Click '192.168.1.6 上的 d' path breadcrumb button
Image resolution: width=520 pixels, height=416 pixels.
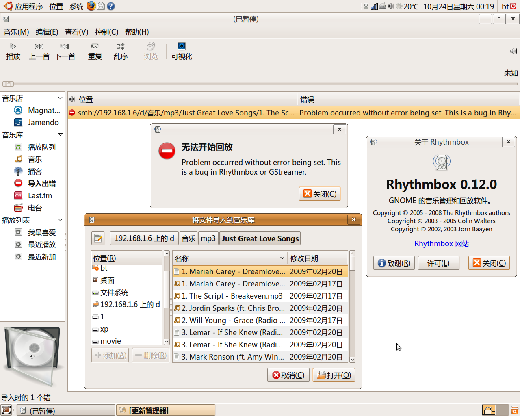click(144, 238)
